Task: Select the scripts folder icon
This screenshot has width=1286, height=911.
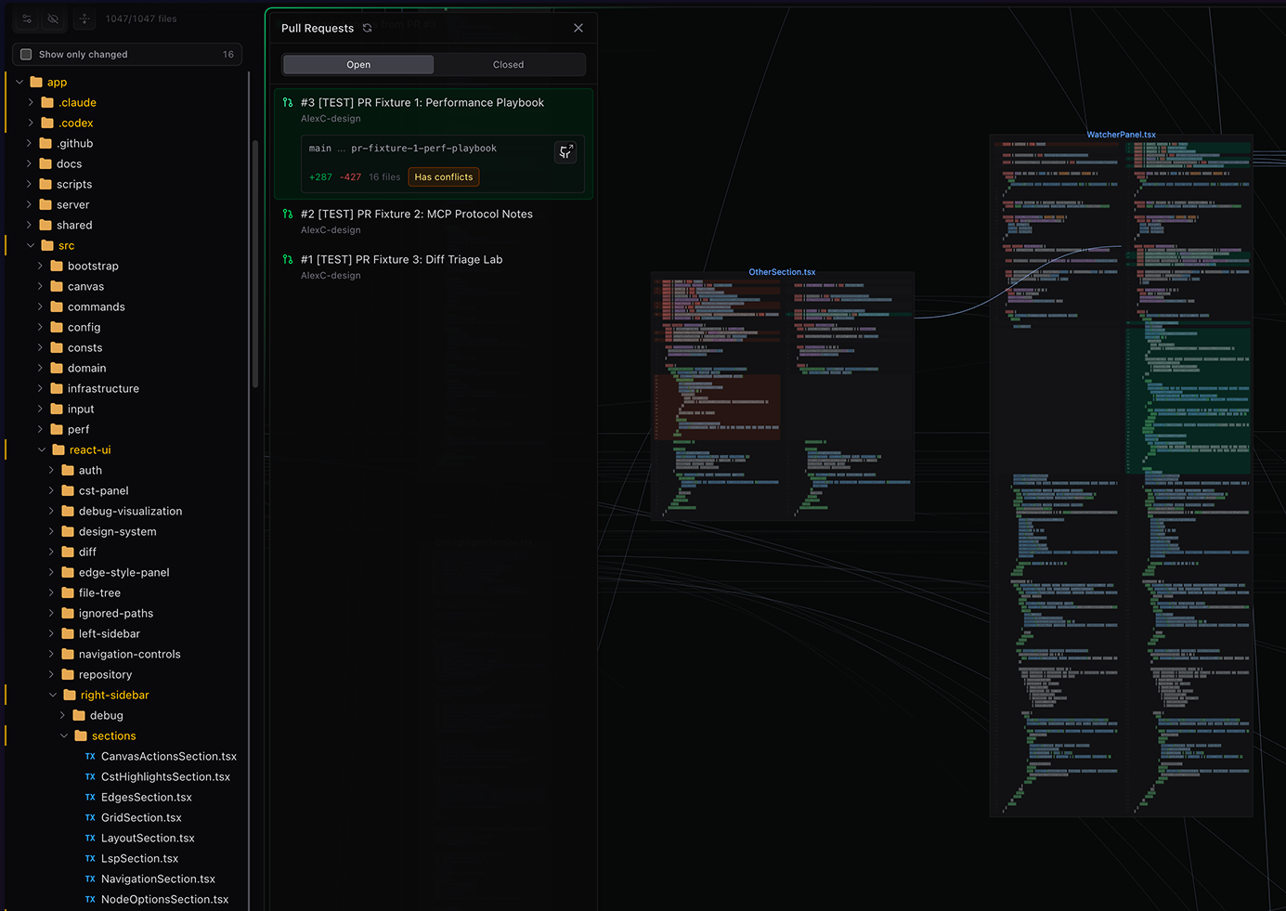Action: (45, 184)
